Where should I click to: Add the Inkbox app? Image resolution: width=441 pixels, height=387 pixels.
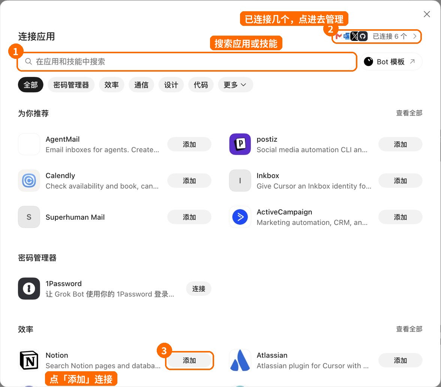(400, 181)
